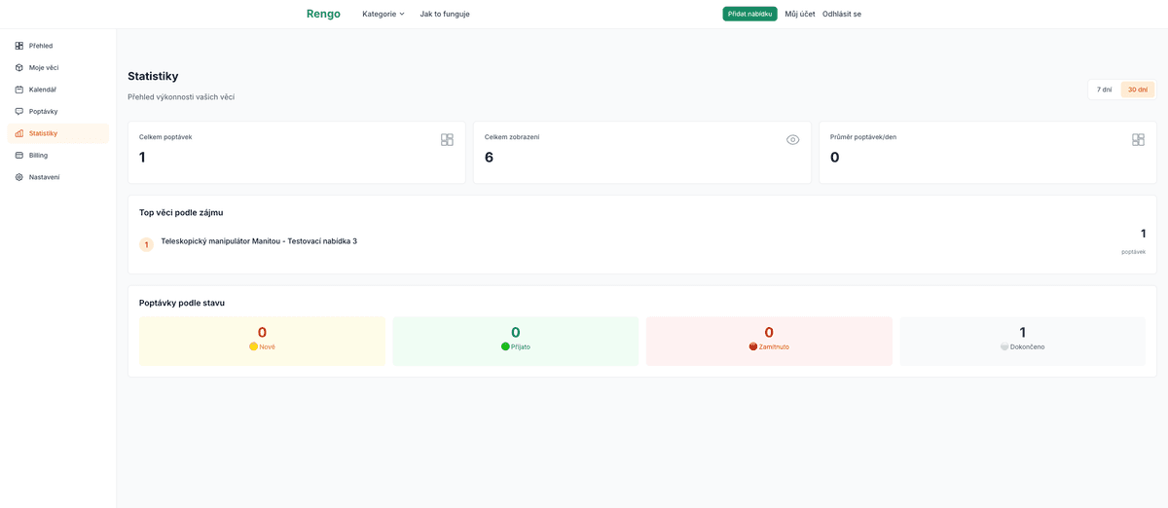Select the yellow Nové status tile
Screen dimensions: 1168x508
(262, 341)
